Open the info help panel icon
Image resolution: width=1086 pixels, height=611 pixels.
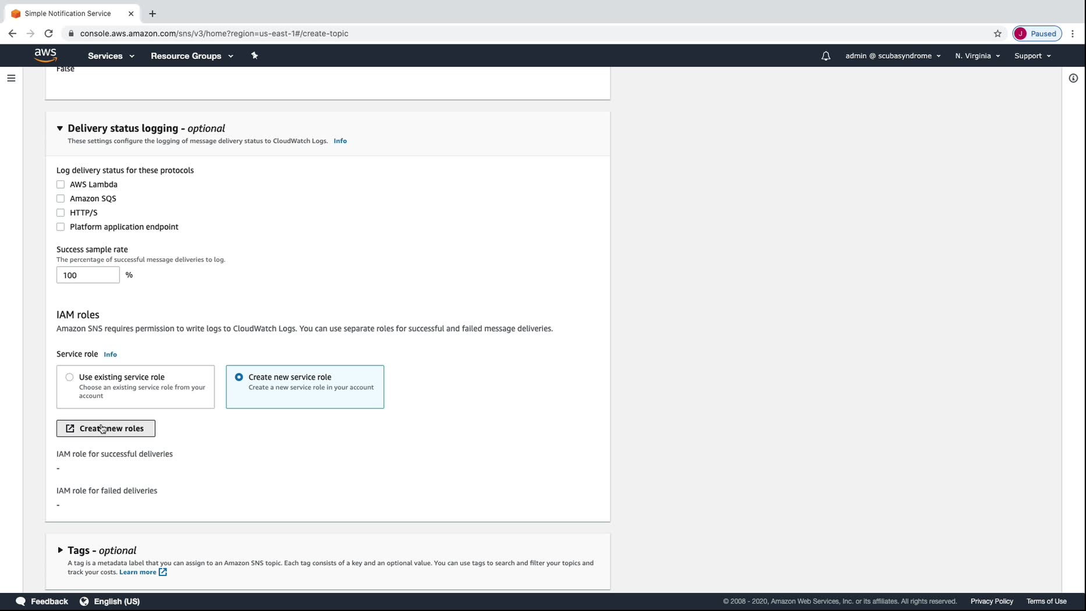click(1074, 78)
